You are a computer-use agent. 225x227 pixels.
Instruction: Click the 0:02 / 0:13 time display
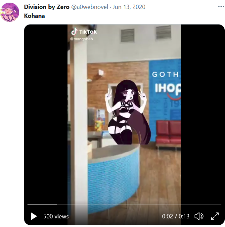(176, 216)
